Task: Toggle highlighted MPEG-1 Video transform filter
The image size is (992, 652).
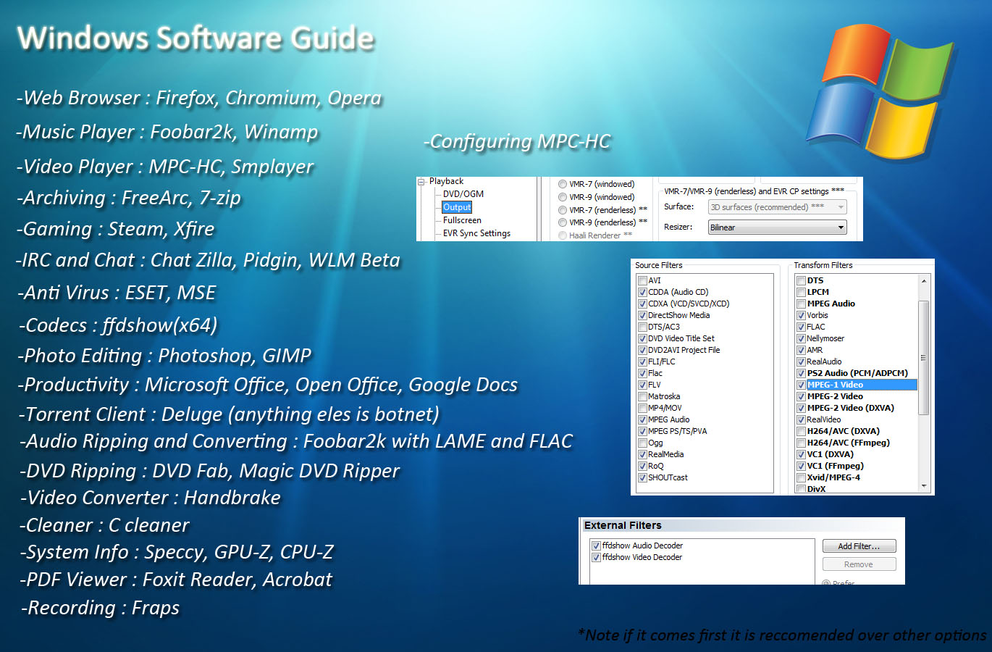Action: coord(801,385)
